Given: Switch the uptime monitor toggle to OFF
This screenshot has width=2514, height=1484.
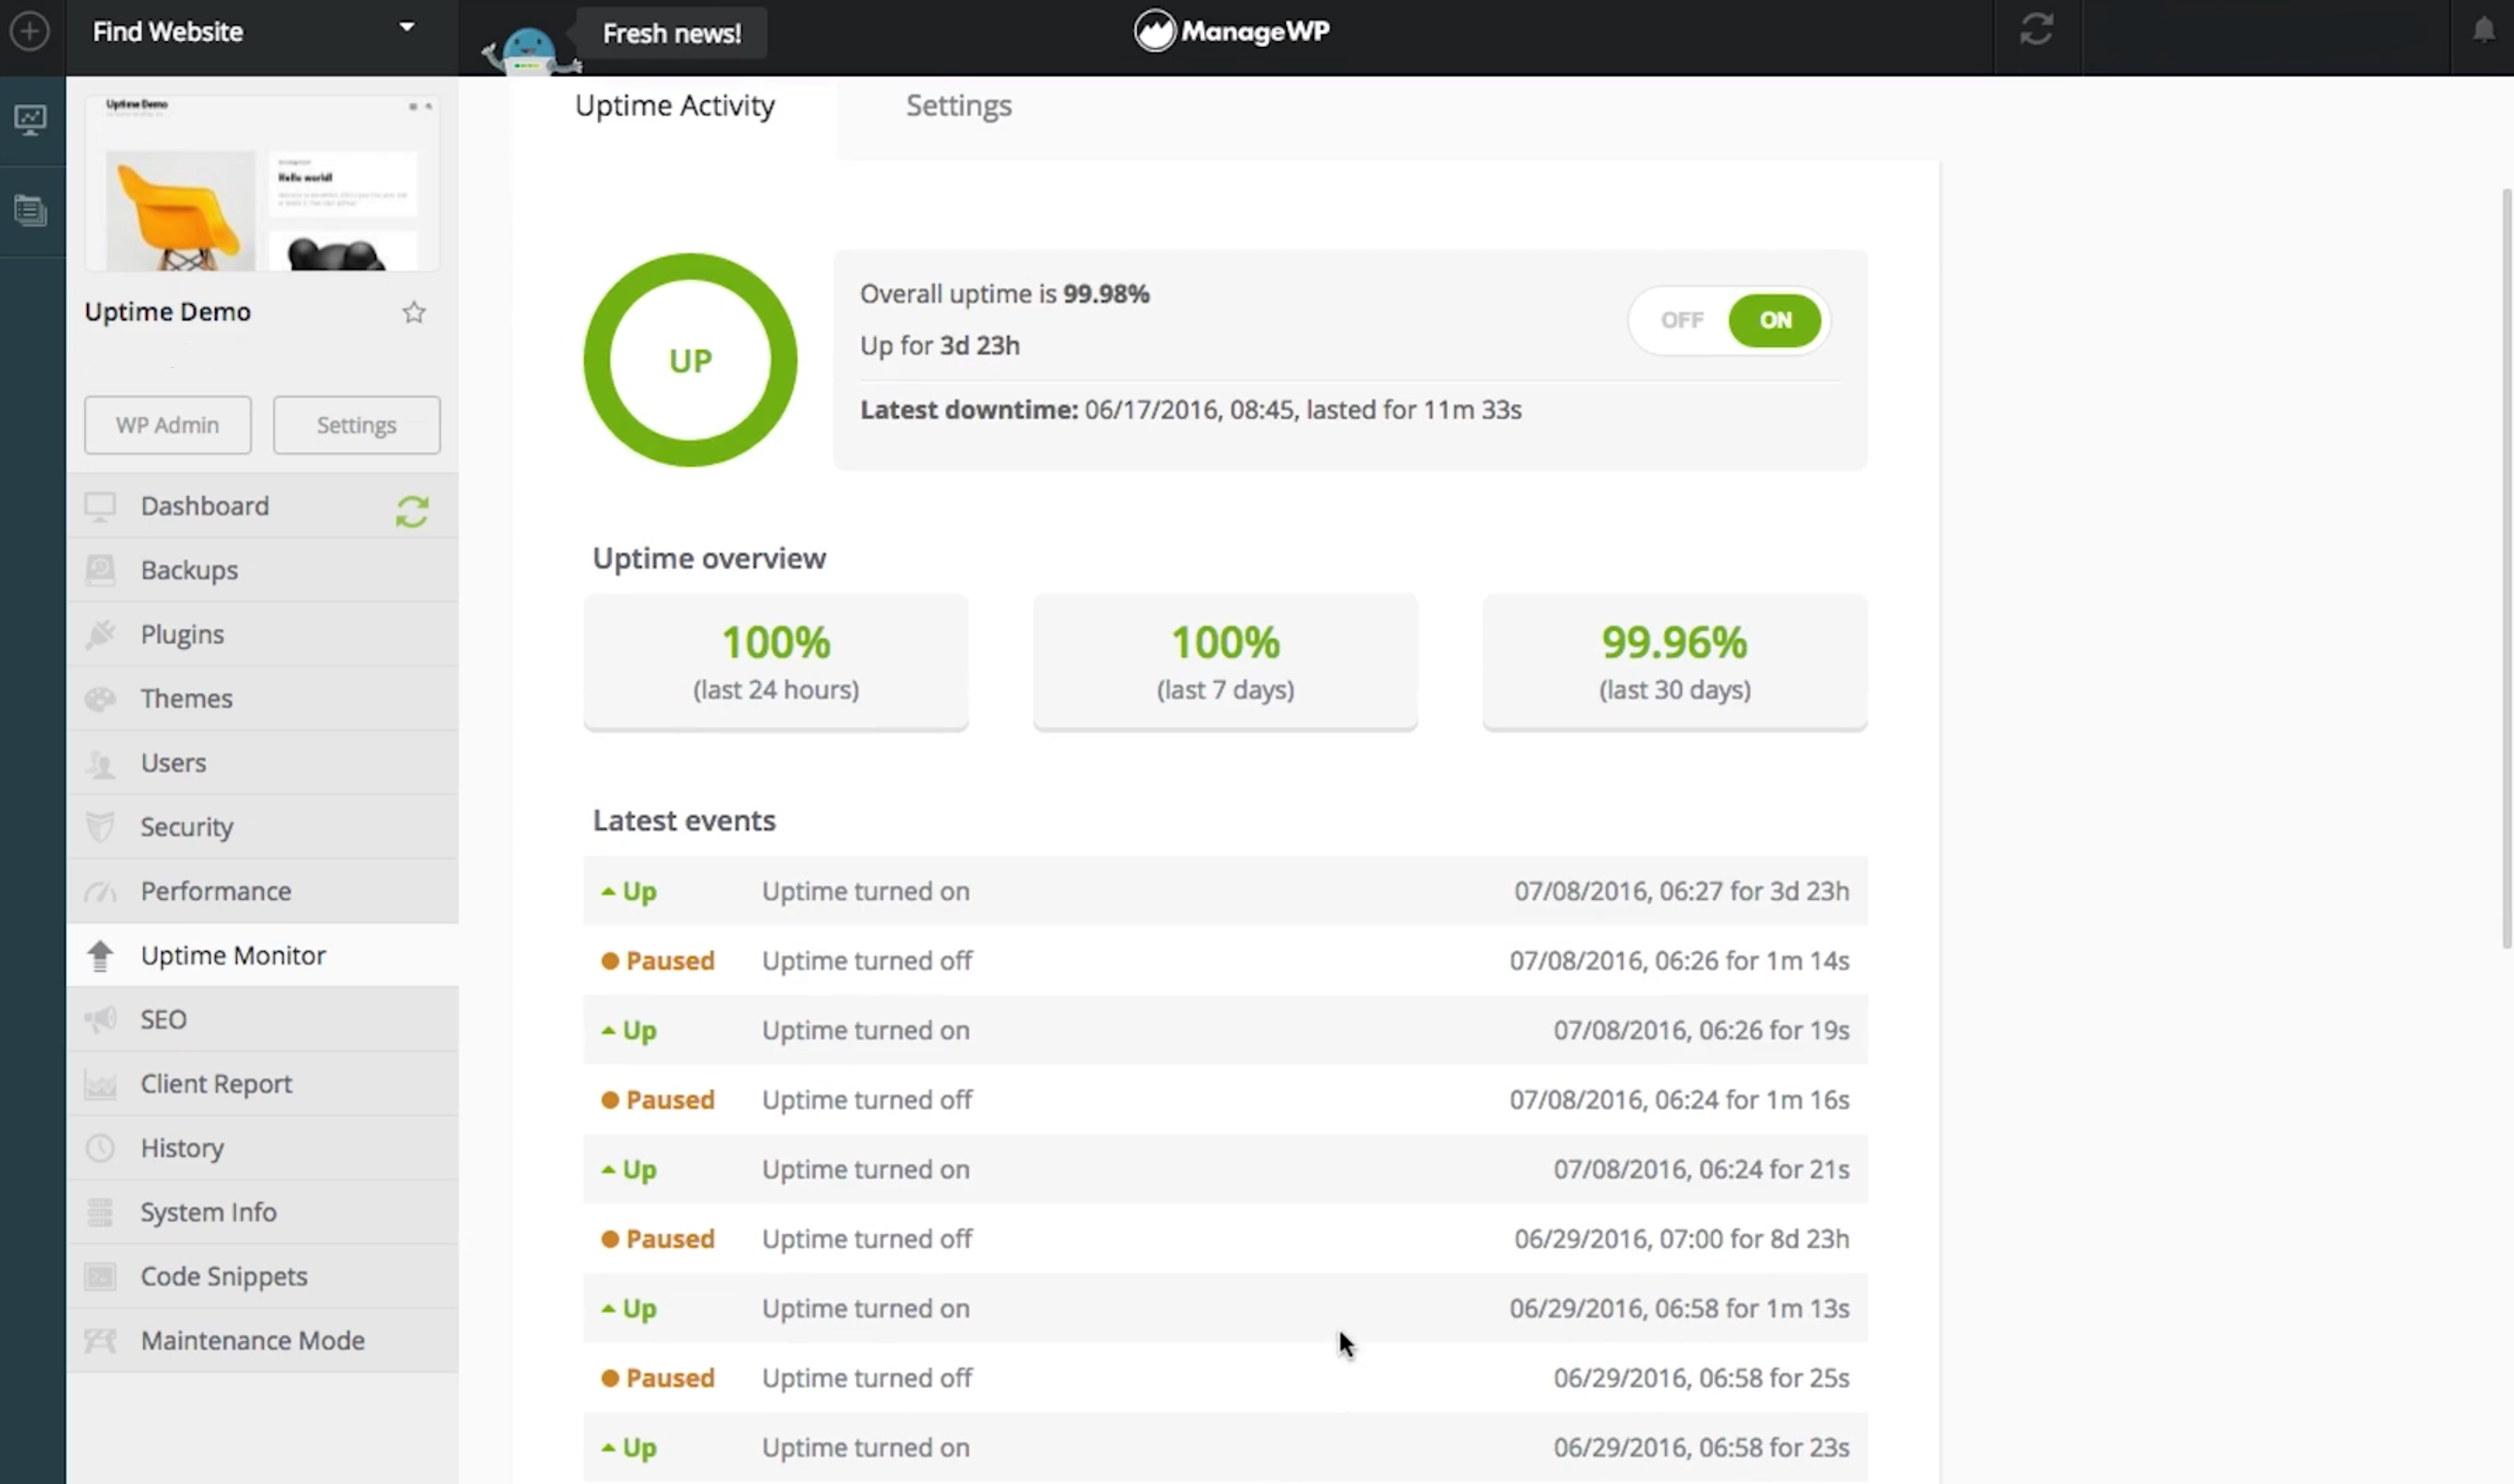Looking at the screenshot, I should click(1682, 320).
